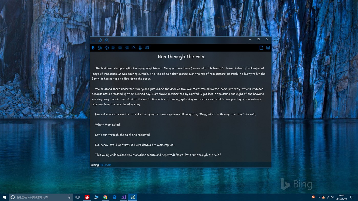Viewport: 358px width, 201px height.
Task: Launch Microsoft Edge from the taskbar
Action: (x=114, y=197)
